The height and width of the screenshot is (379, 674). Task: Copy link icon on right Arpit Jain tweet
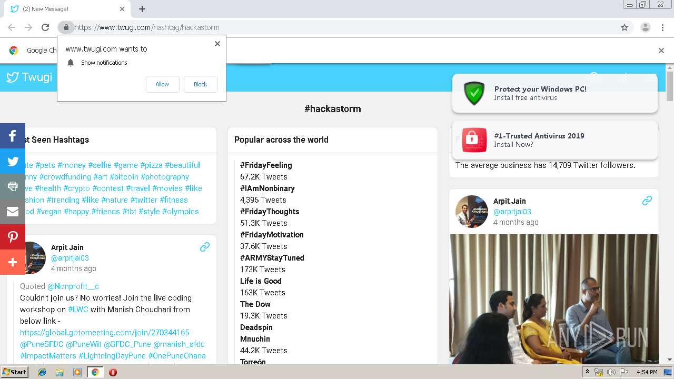pos(647,201)
